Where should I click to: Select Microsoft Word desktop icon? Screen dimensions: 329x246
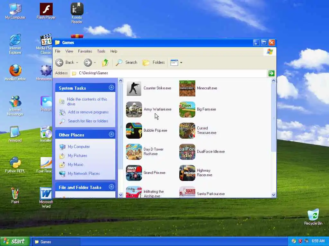click(46, 198)
